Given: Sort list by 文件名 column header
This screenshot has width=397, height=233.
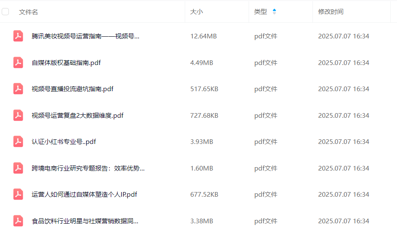Looking at the screenshot, I should (x=28, y=12).
